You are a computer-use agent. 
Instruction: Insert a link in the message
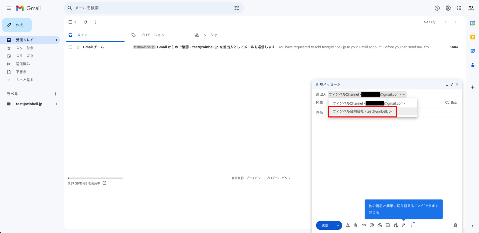tap(364, 225)
